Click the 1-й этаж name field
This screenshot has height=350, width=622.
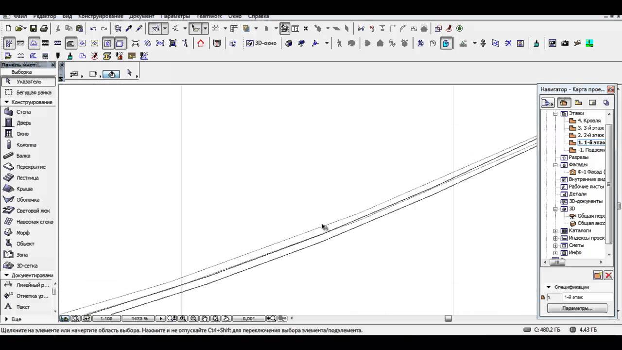588,297
